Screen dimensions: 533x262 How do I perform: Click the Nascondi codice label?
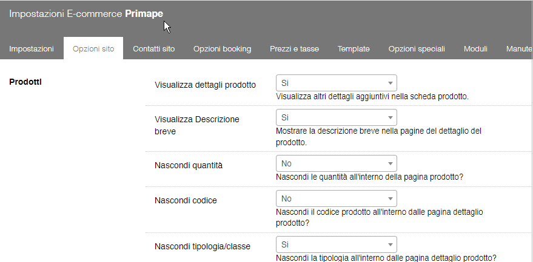186,200
